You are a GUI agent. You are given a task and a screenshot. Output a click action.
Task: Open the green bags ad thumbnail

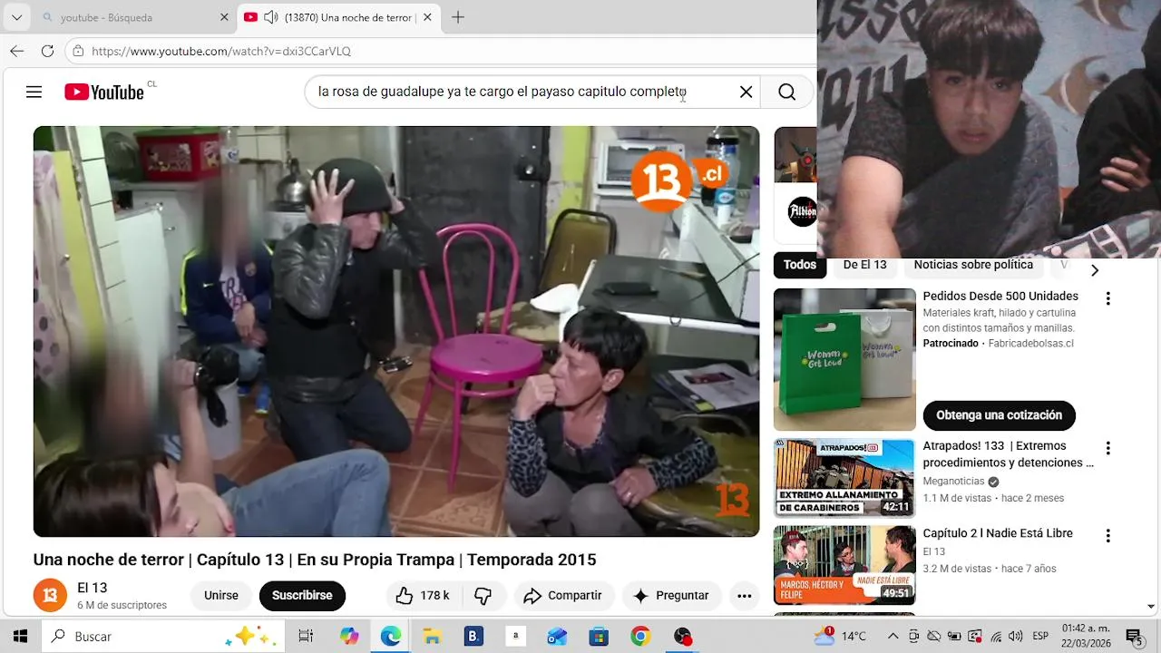pyautogui.click(x=844, y=359)
